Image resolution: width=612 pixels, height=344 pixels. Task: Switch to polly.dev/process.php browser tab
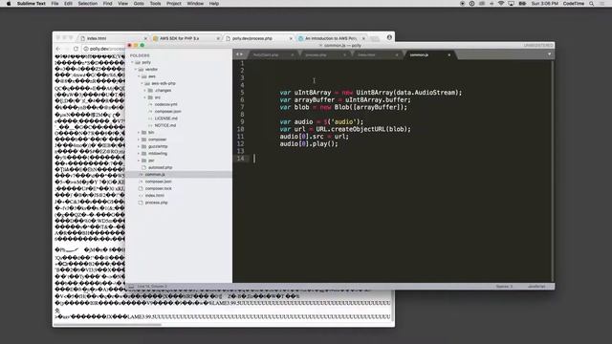[x=258, y=38]
